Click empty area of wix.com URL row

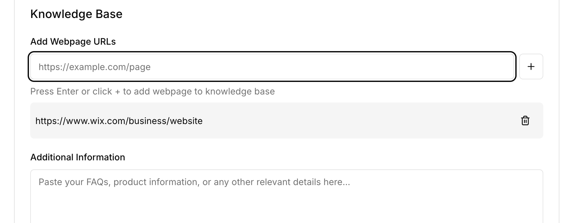[x=354, y=120]
